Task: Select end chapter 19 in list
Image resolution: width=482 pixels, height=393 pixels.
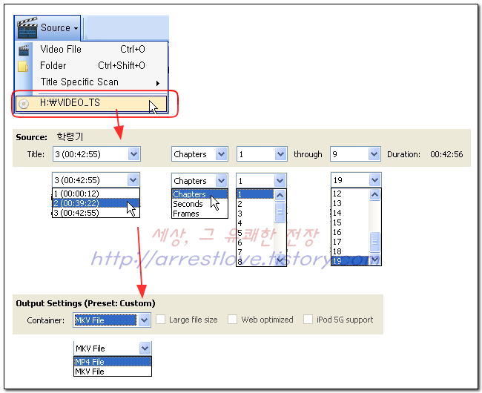Action: point(350,261)
